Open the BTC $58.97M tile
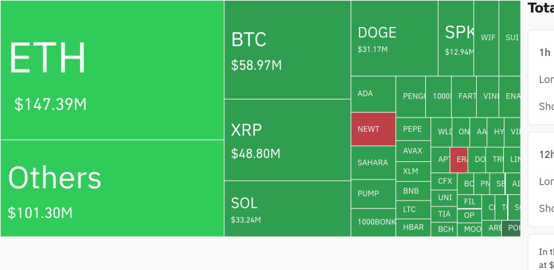The width and height of the screenshot is (554, 270). pos(287,50)
